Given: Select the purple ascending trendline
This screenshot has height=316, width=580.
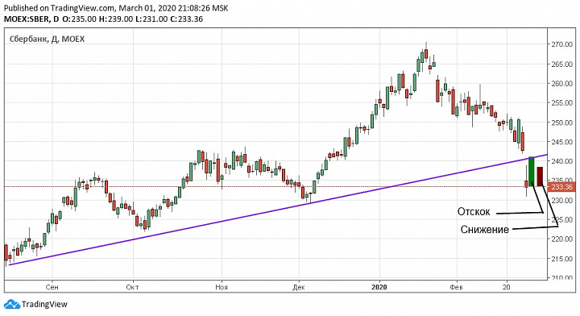Looking at the screenshot, I should click(277, 210).
